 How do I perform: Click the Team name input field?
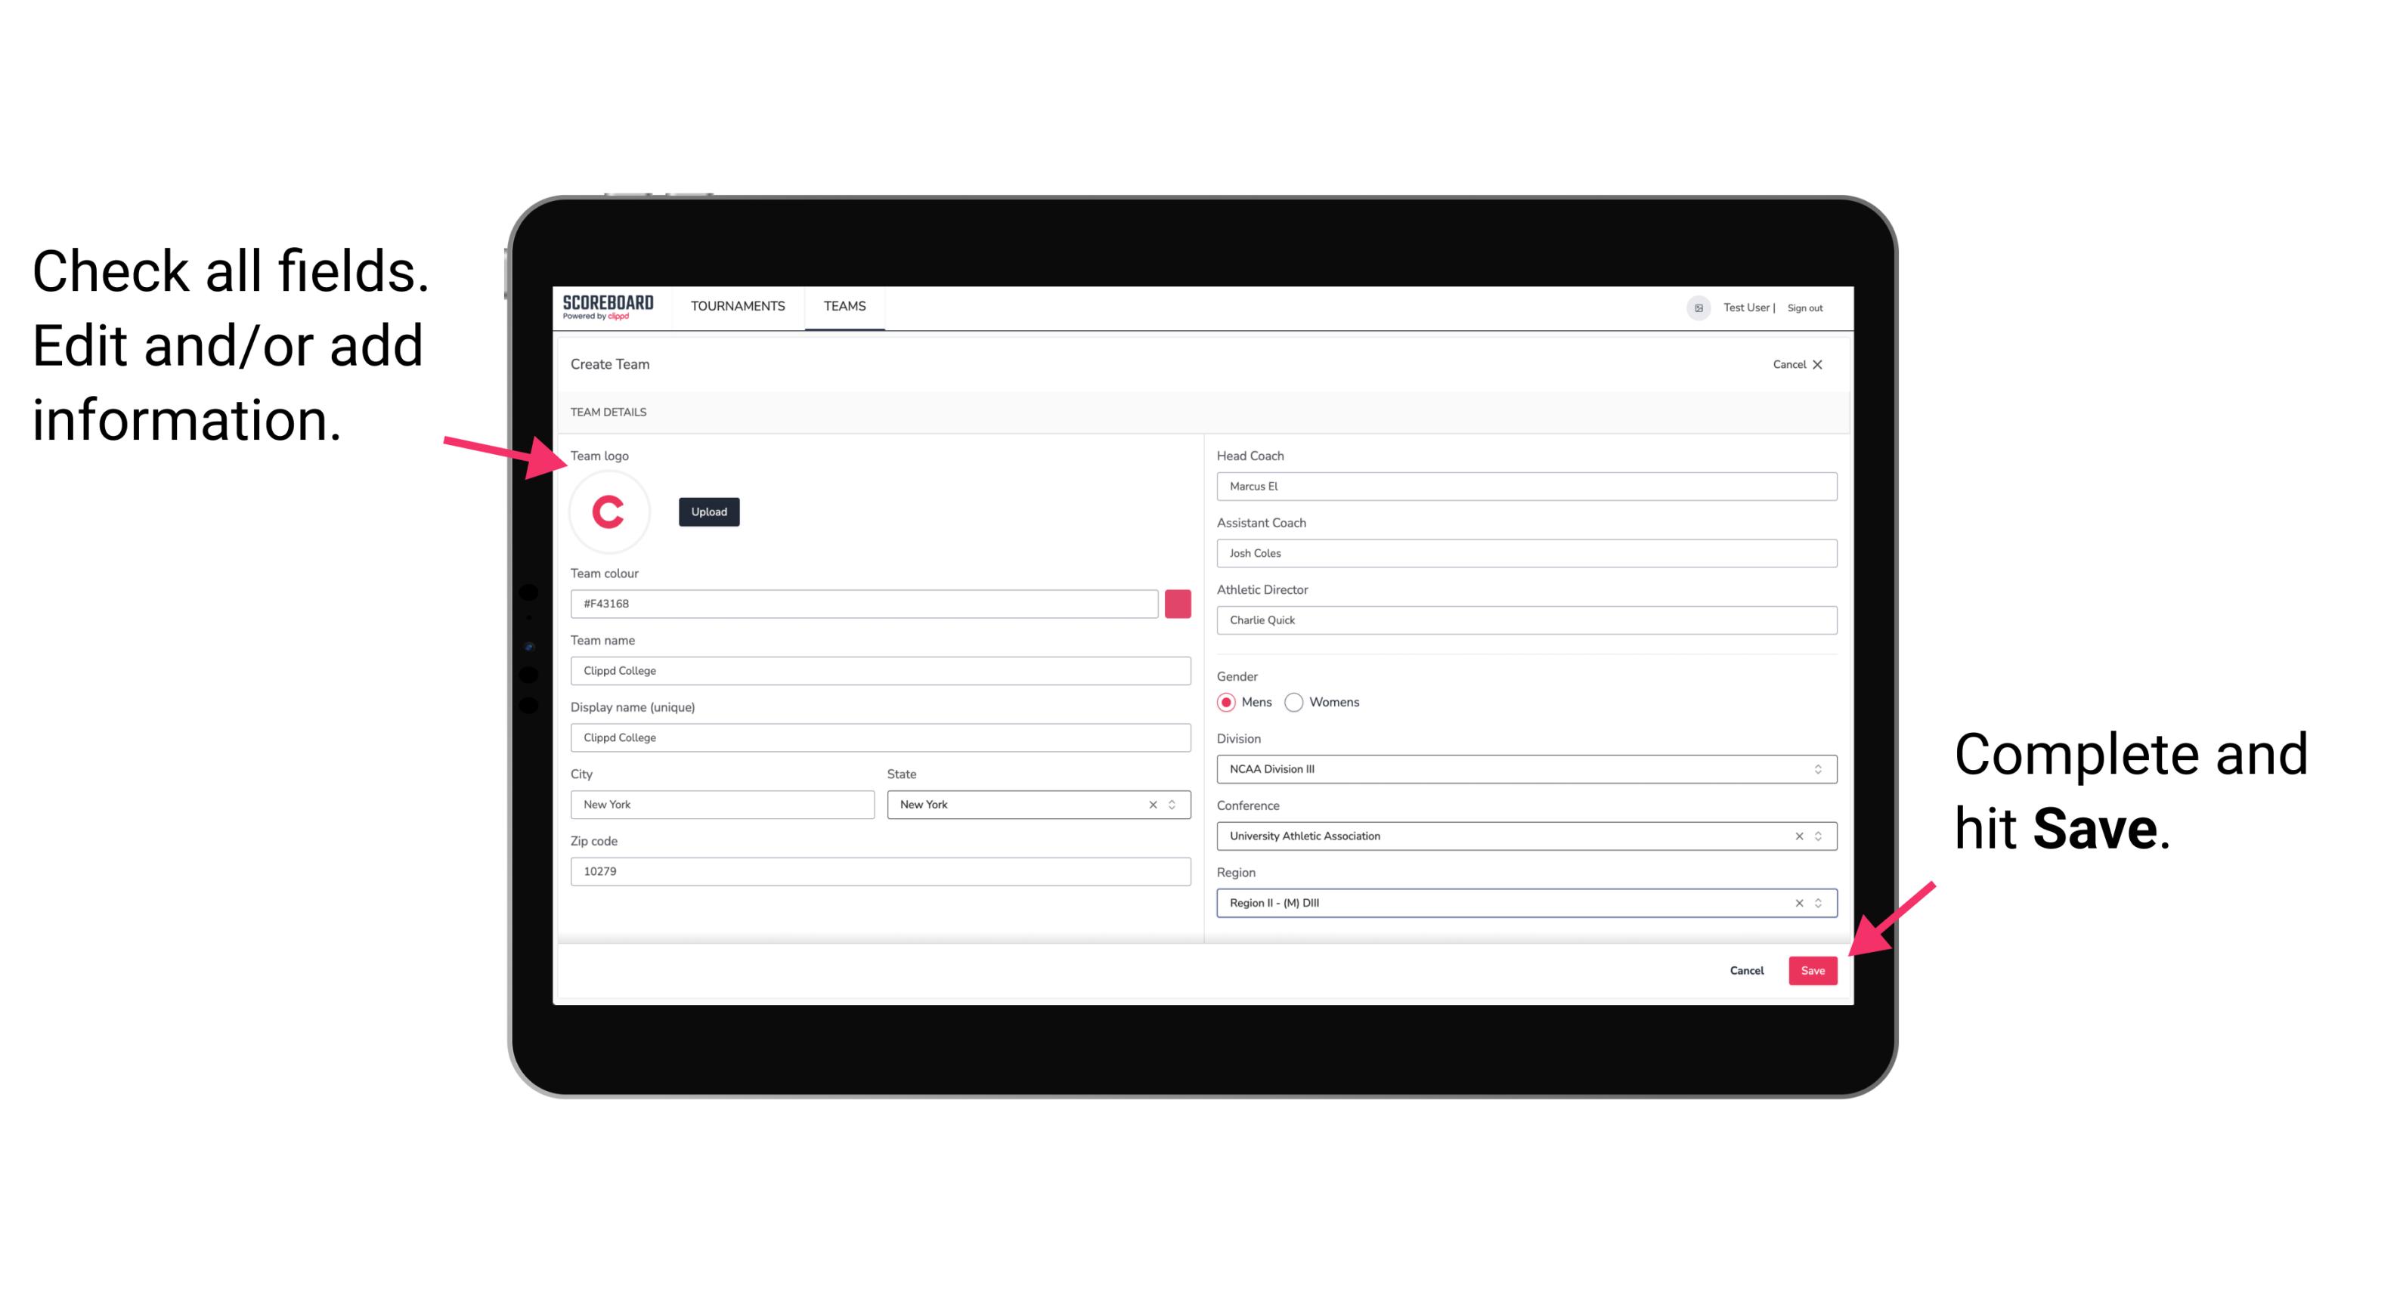[x=883, y=670]
